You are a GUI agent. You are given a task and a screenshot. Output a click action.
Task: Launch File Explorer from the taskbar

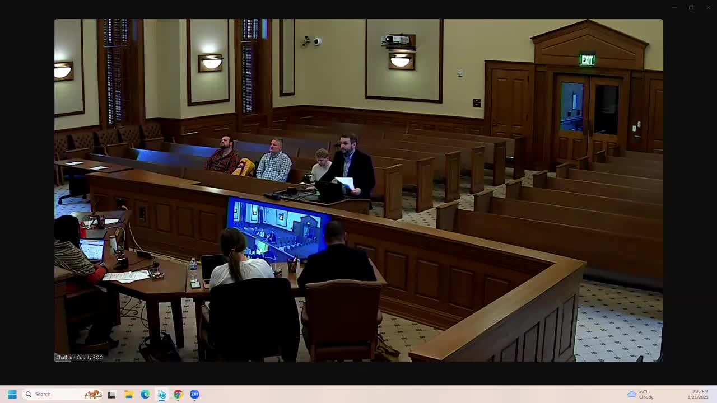click(x=128, y=394)
